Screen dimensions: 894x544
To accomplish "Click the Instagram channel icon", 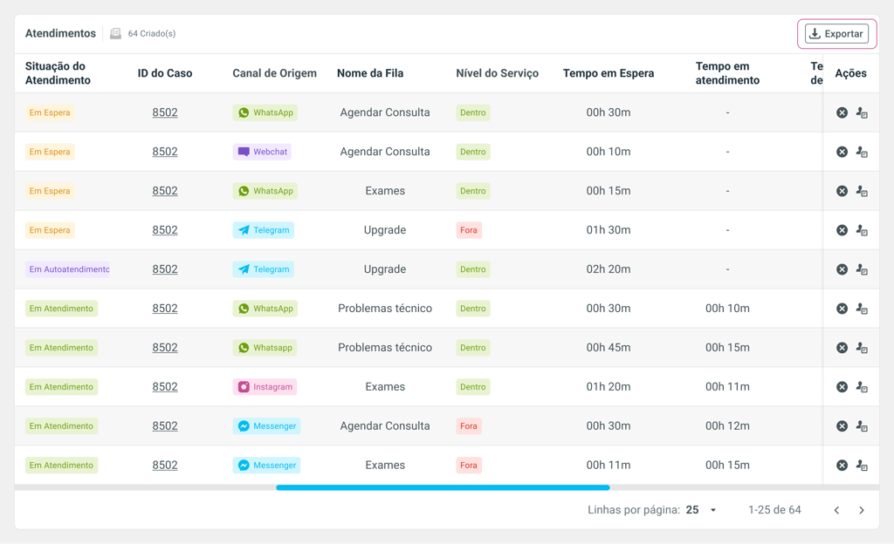I will click(x=244, y=387).
